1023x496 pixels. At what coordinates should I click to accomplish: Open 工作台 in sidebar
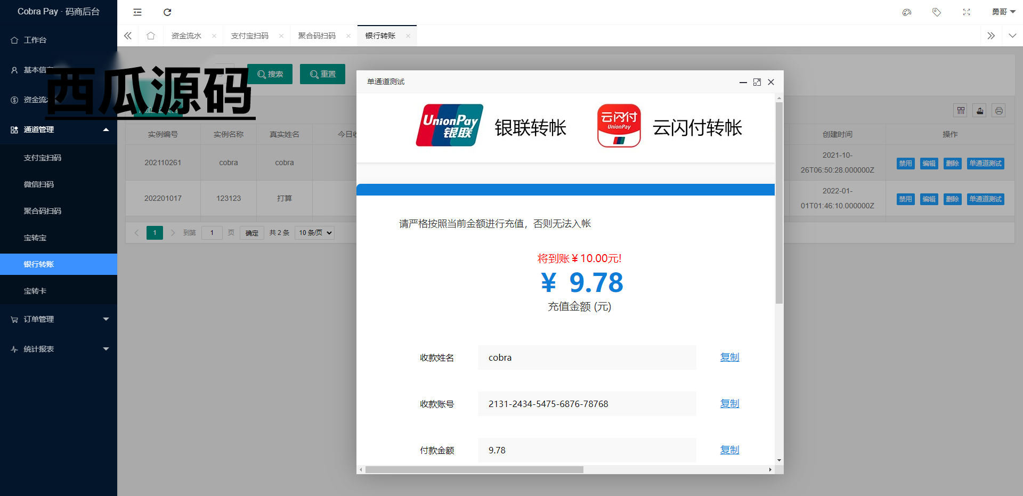click(59, 40)
